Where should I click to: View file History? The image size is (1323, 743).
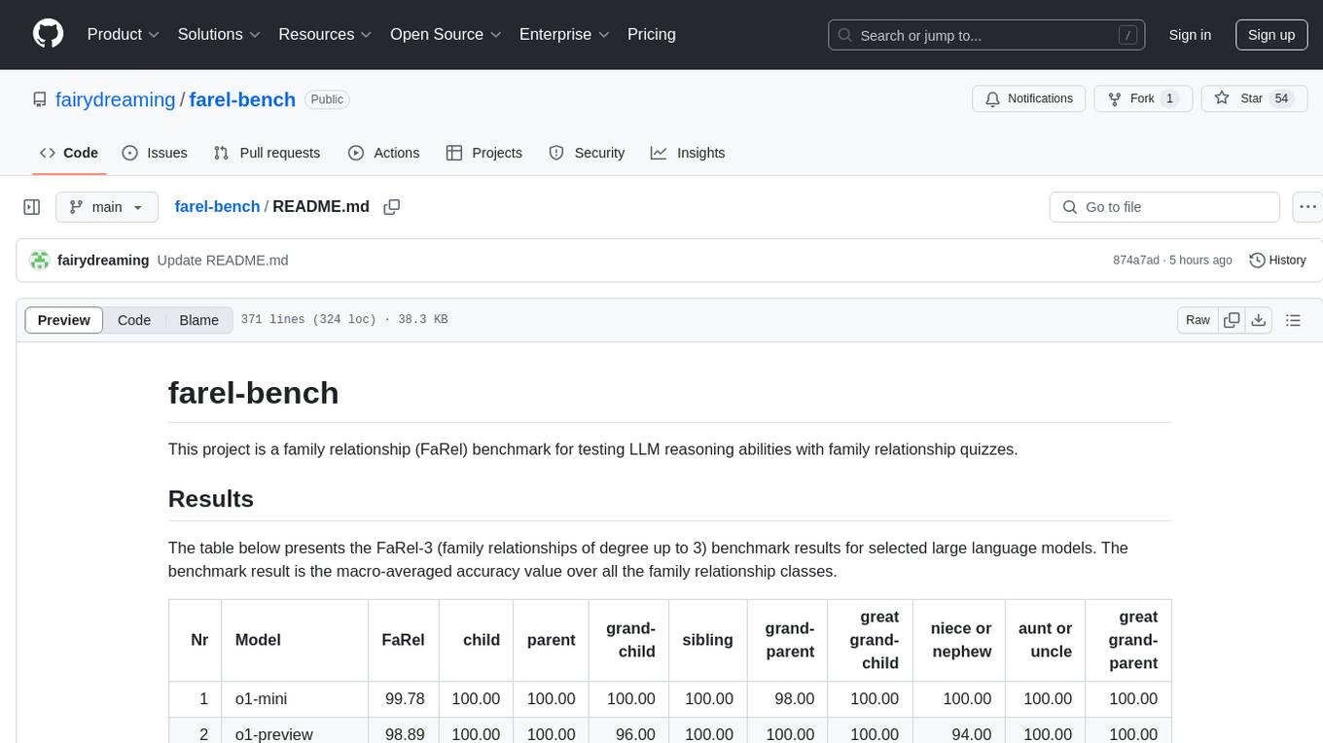[x=1277, y=261]
